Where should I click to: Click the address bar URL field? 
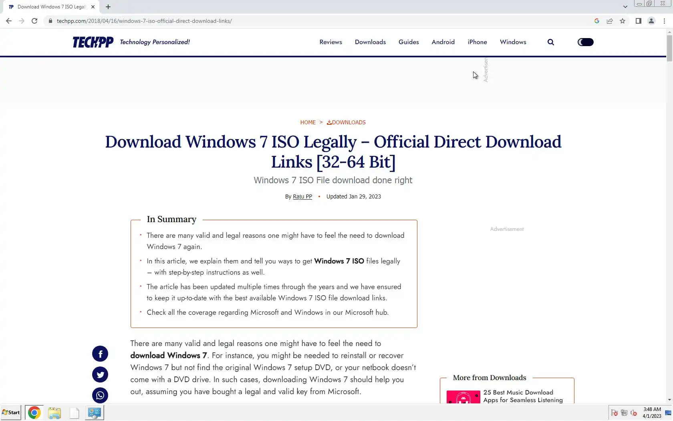click(320, 21)
